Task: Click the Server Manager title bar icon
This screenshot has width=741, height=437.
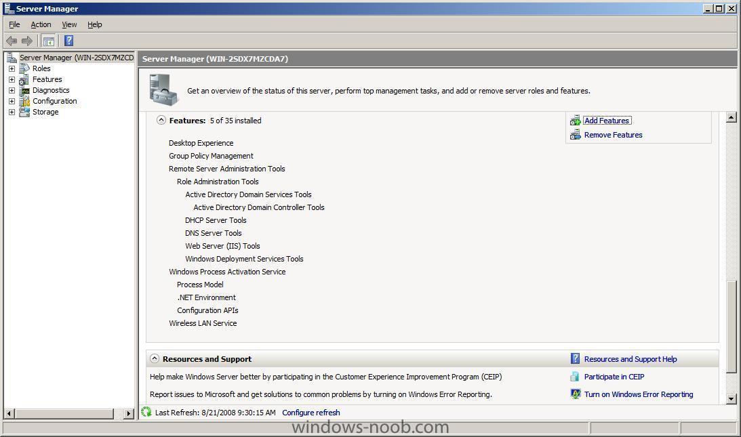Action: (x=9, y=9)
